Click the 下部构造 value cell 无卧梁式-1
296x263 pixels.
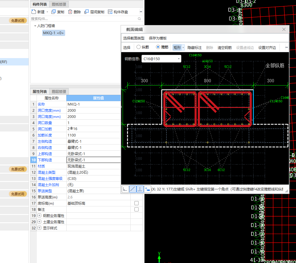pos(94,160)
